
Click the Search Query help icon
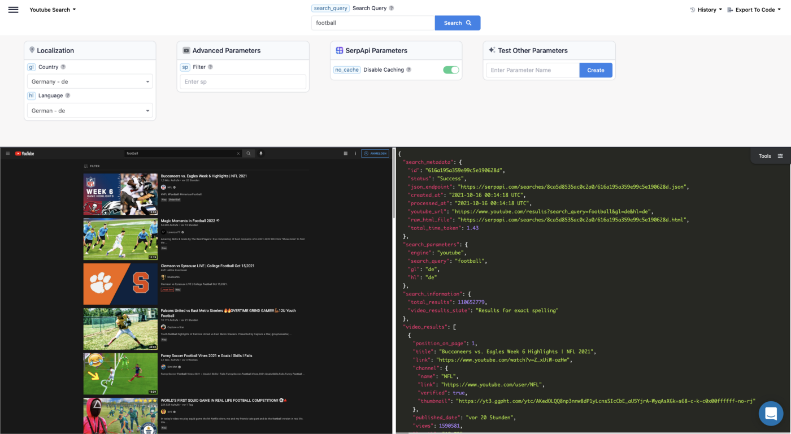coord(392,8)
